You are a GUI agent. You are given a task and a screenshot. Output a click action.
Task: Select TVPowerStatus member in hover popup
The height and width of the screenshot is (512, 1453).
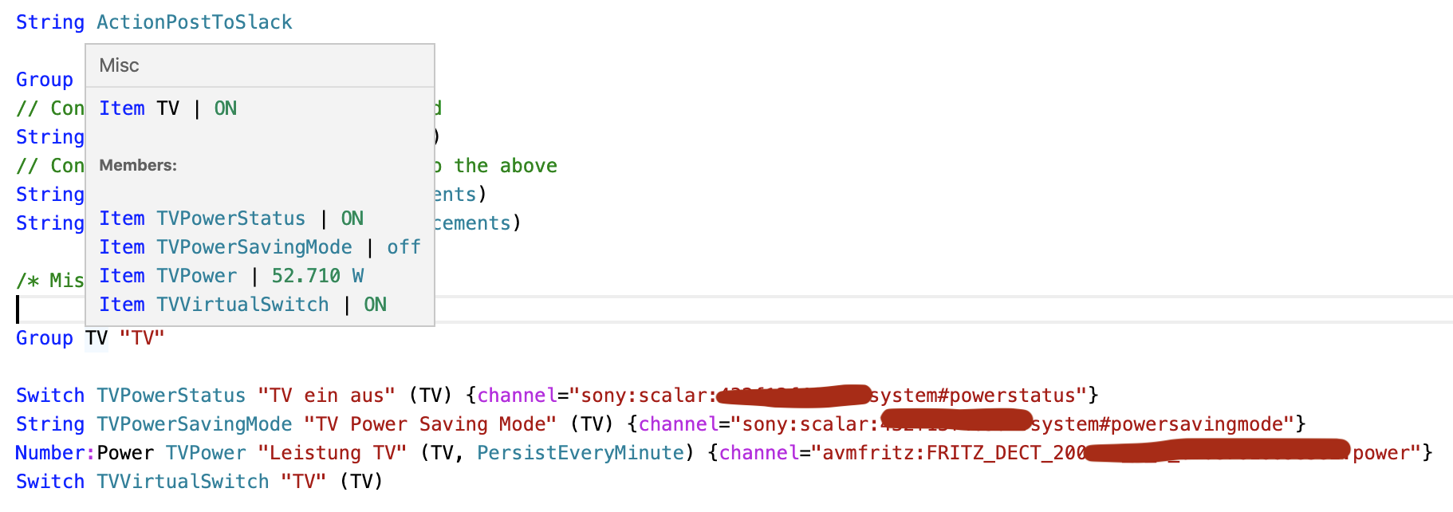230,219
